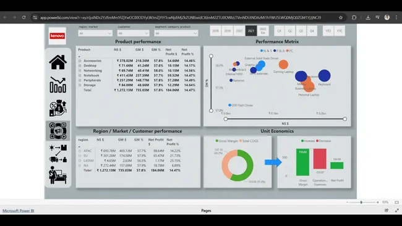The width and height of the screenshot is (402, 226).
Task: Click the NS $ slider right handle
Action: point(345,119)
